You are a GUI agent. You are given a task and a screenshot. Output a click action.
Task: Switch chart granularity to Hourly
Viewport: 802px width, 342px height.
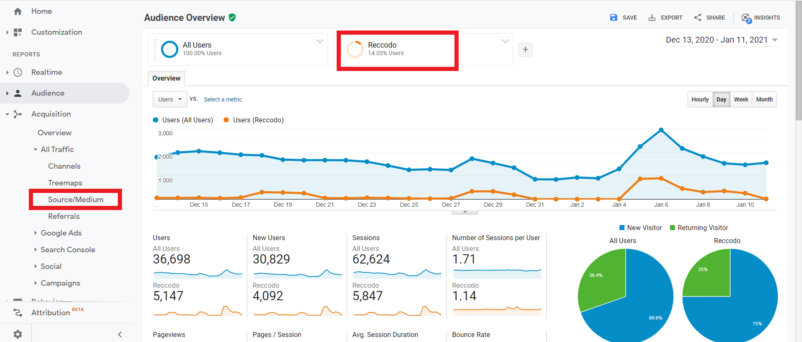[x=700, y=99]
